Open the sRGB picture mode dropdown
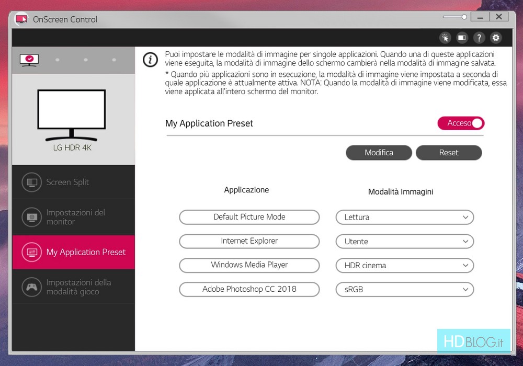Screen dimensions: 523x366 pyautogui.click(x=405, y=289)
